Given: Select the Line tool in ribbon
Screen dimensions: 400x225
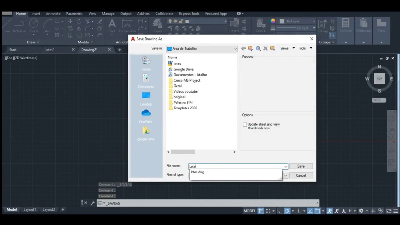Looking at the screenshot, I should (x=7, y=26).
